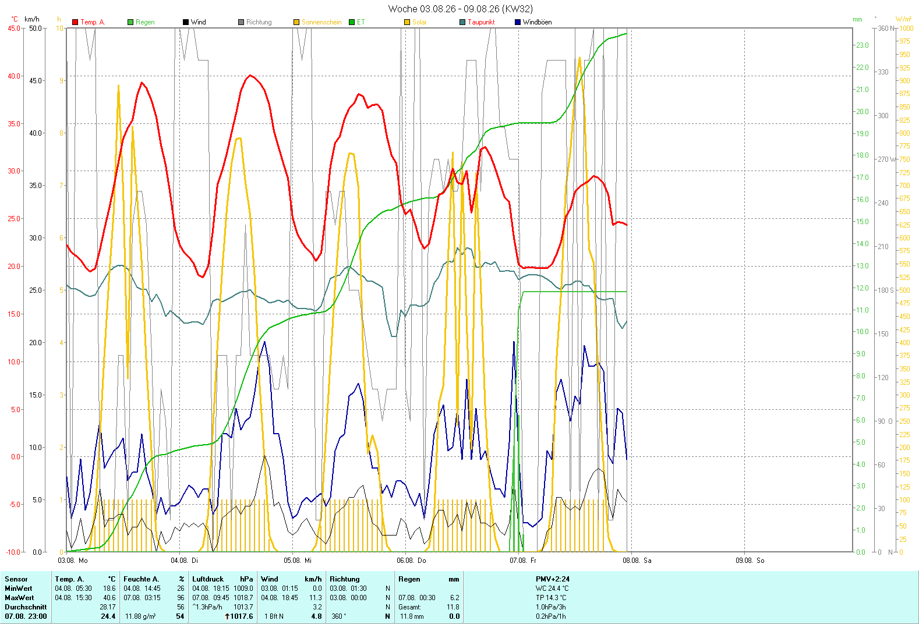Click the teal Taupunkt legend swatch
The image size is (919, 624).
[x=462, y=22]
